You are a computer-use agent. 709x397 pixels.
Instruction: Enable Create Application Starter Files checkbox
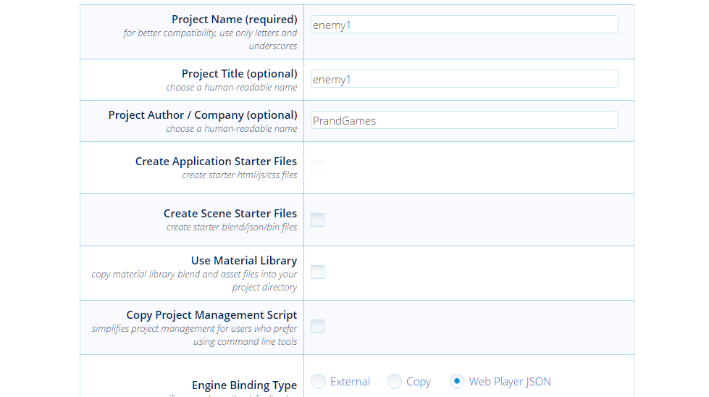(317, 168)
